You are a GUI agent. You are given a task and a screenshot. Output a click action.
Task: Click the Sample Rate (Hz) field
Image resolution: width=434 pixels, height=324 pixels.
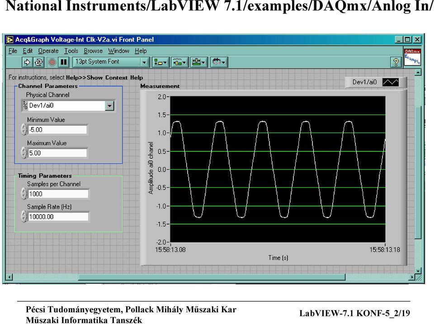coord(58,216)
